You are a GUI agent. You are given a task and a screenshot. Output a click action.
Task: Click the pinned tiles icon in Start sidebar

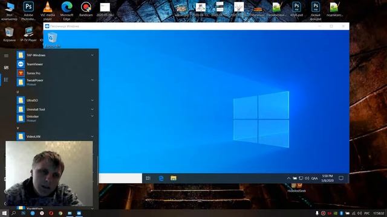[6, 68]
